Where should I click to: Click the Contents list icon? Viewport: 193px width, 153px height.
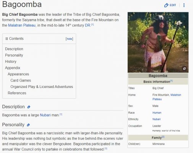point(6,39)
